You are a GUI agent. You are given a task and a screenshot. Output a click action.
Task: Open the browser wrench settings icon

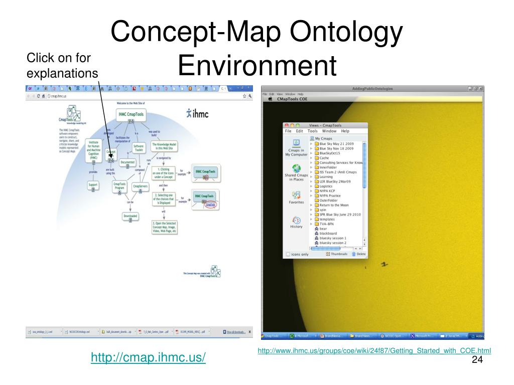point(250,96)
